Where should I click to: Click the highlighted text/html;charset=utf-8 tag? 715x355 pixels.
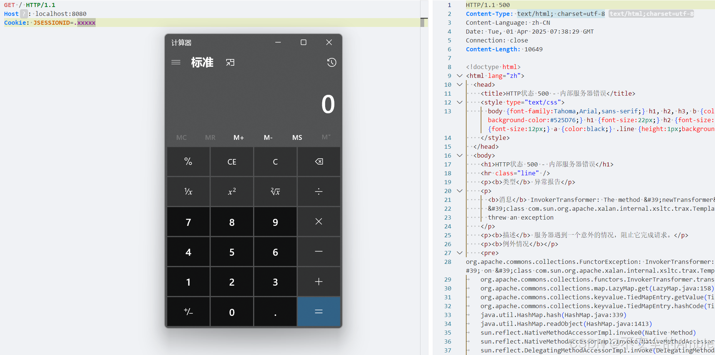click(x=651, y=14)
